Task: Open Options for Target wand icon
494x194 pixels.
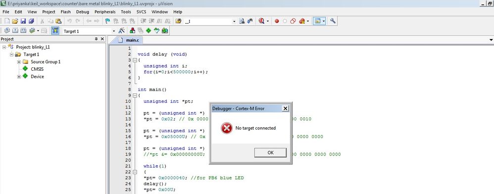Action: click(122, 31)
